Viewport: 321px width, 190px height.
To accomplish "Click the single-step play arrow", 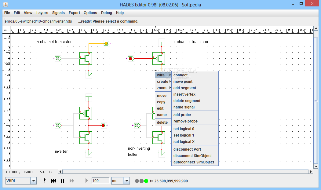I will [86, 181].
